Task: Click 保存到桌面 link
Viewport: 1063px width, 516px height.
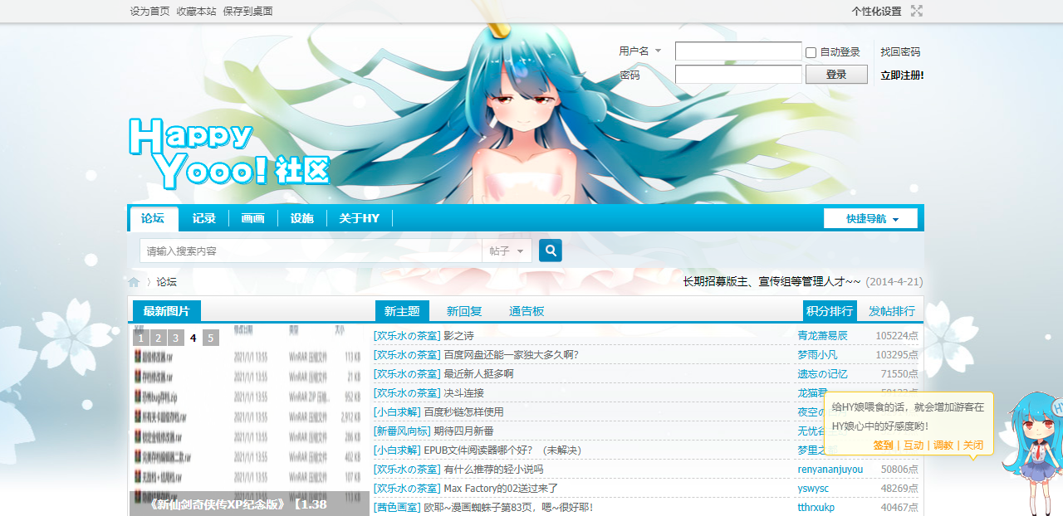Action: 248,11
